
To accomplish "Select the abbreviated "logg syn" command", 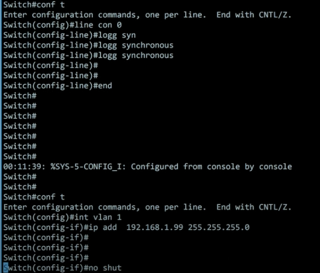I will (x=117, y=35).
